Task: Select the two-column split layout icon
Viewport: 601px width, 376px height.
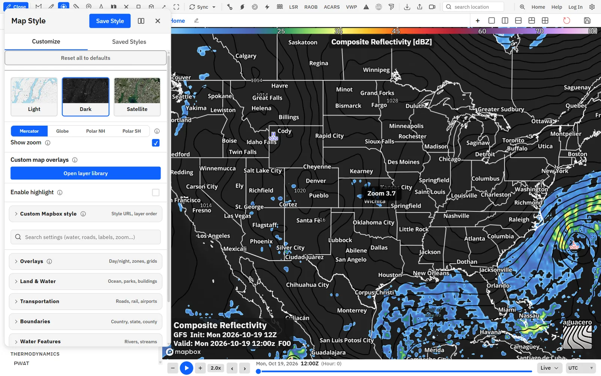Action: click(505, 20)
